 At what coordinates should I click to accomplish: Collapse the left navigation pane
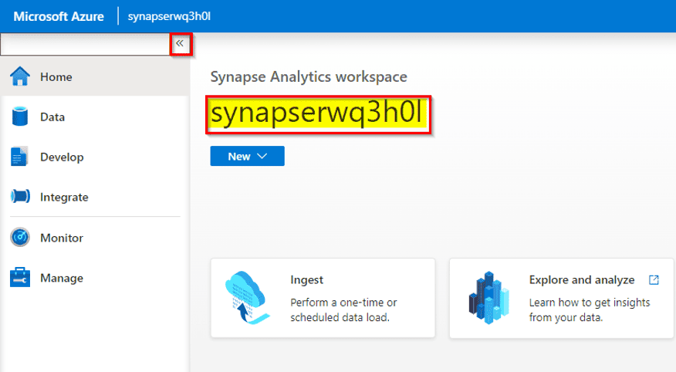[180, 43]
